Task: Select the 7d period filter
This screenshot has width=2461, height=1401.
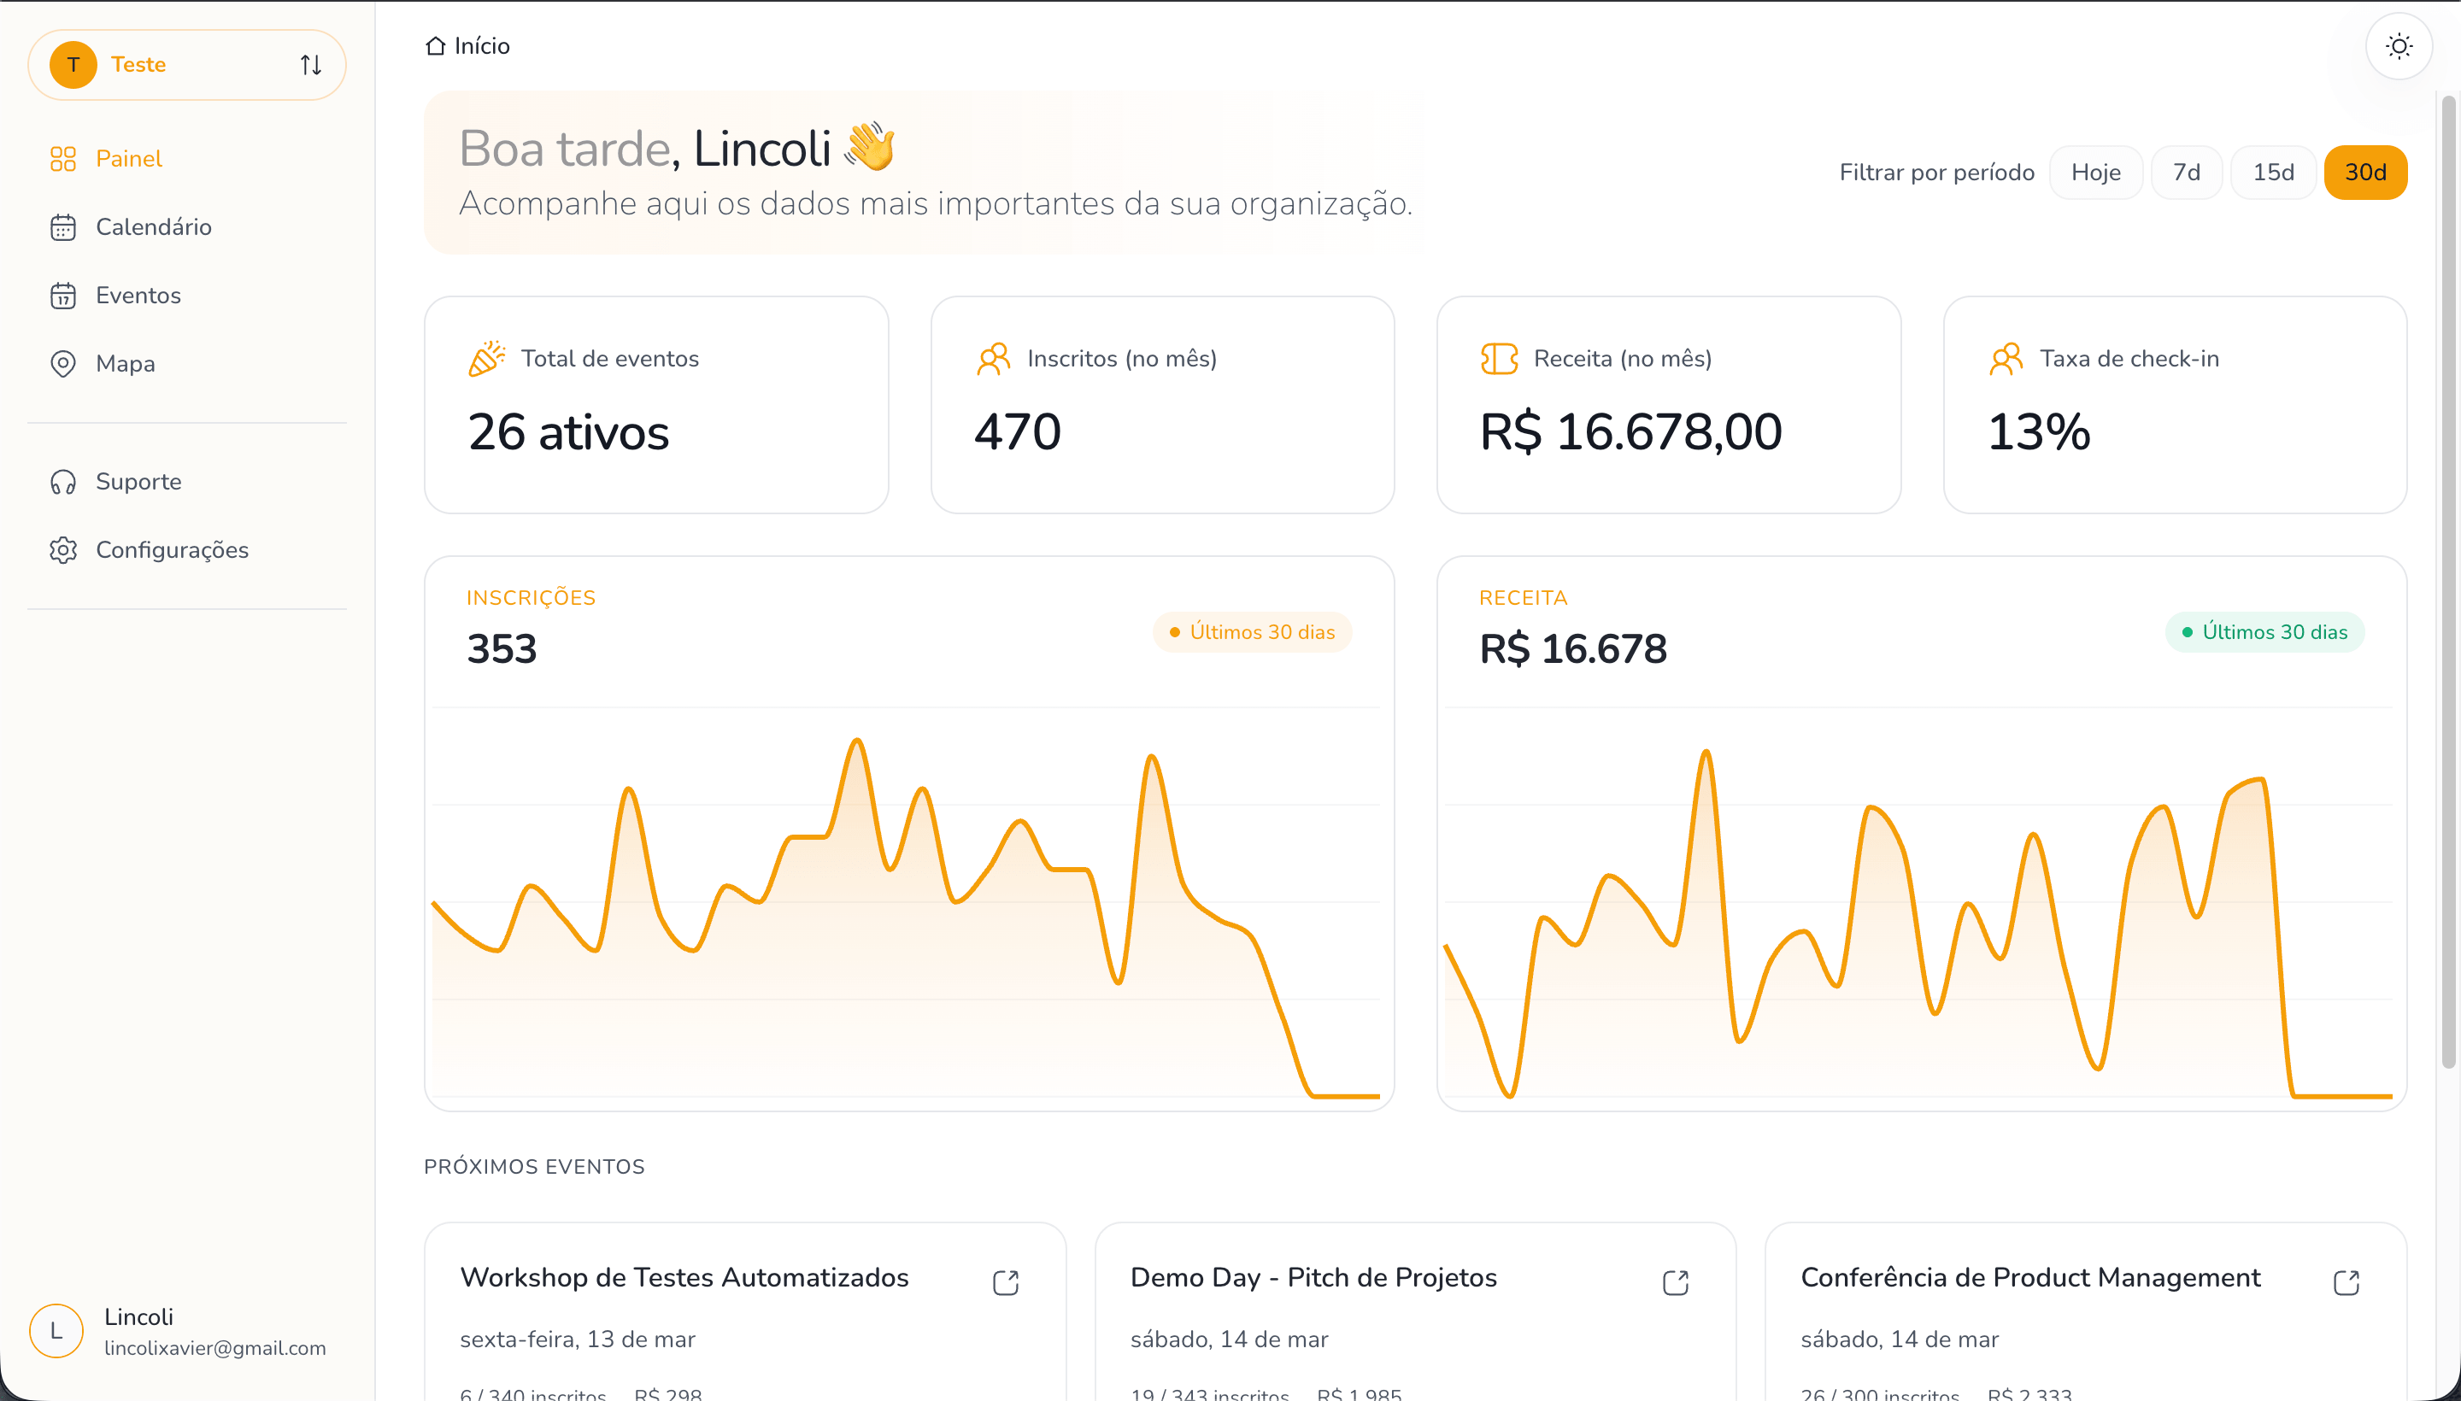Action: pos(2186,173)
